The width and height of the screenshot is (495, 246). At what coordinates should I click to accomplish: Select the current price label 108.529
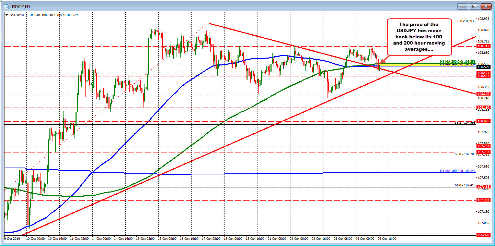point(483,67)
